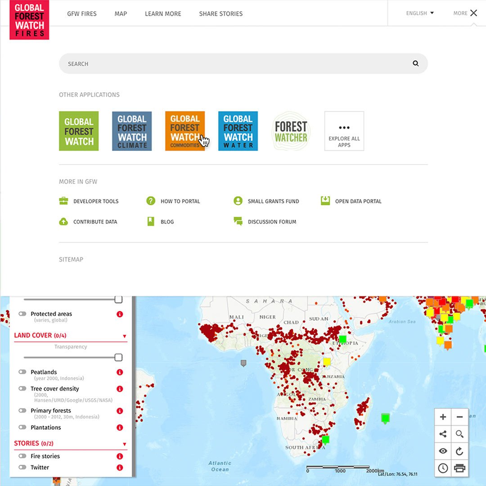Collapse the Land Cover section arrow
Viewport: 486px width, 486px height.
point(125,336)
